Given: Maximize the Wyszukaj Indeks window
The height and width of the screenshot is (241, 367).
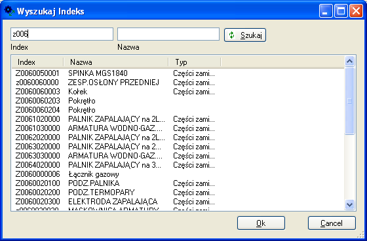Looking at the screenshot, I should [x=341, y=11].
